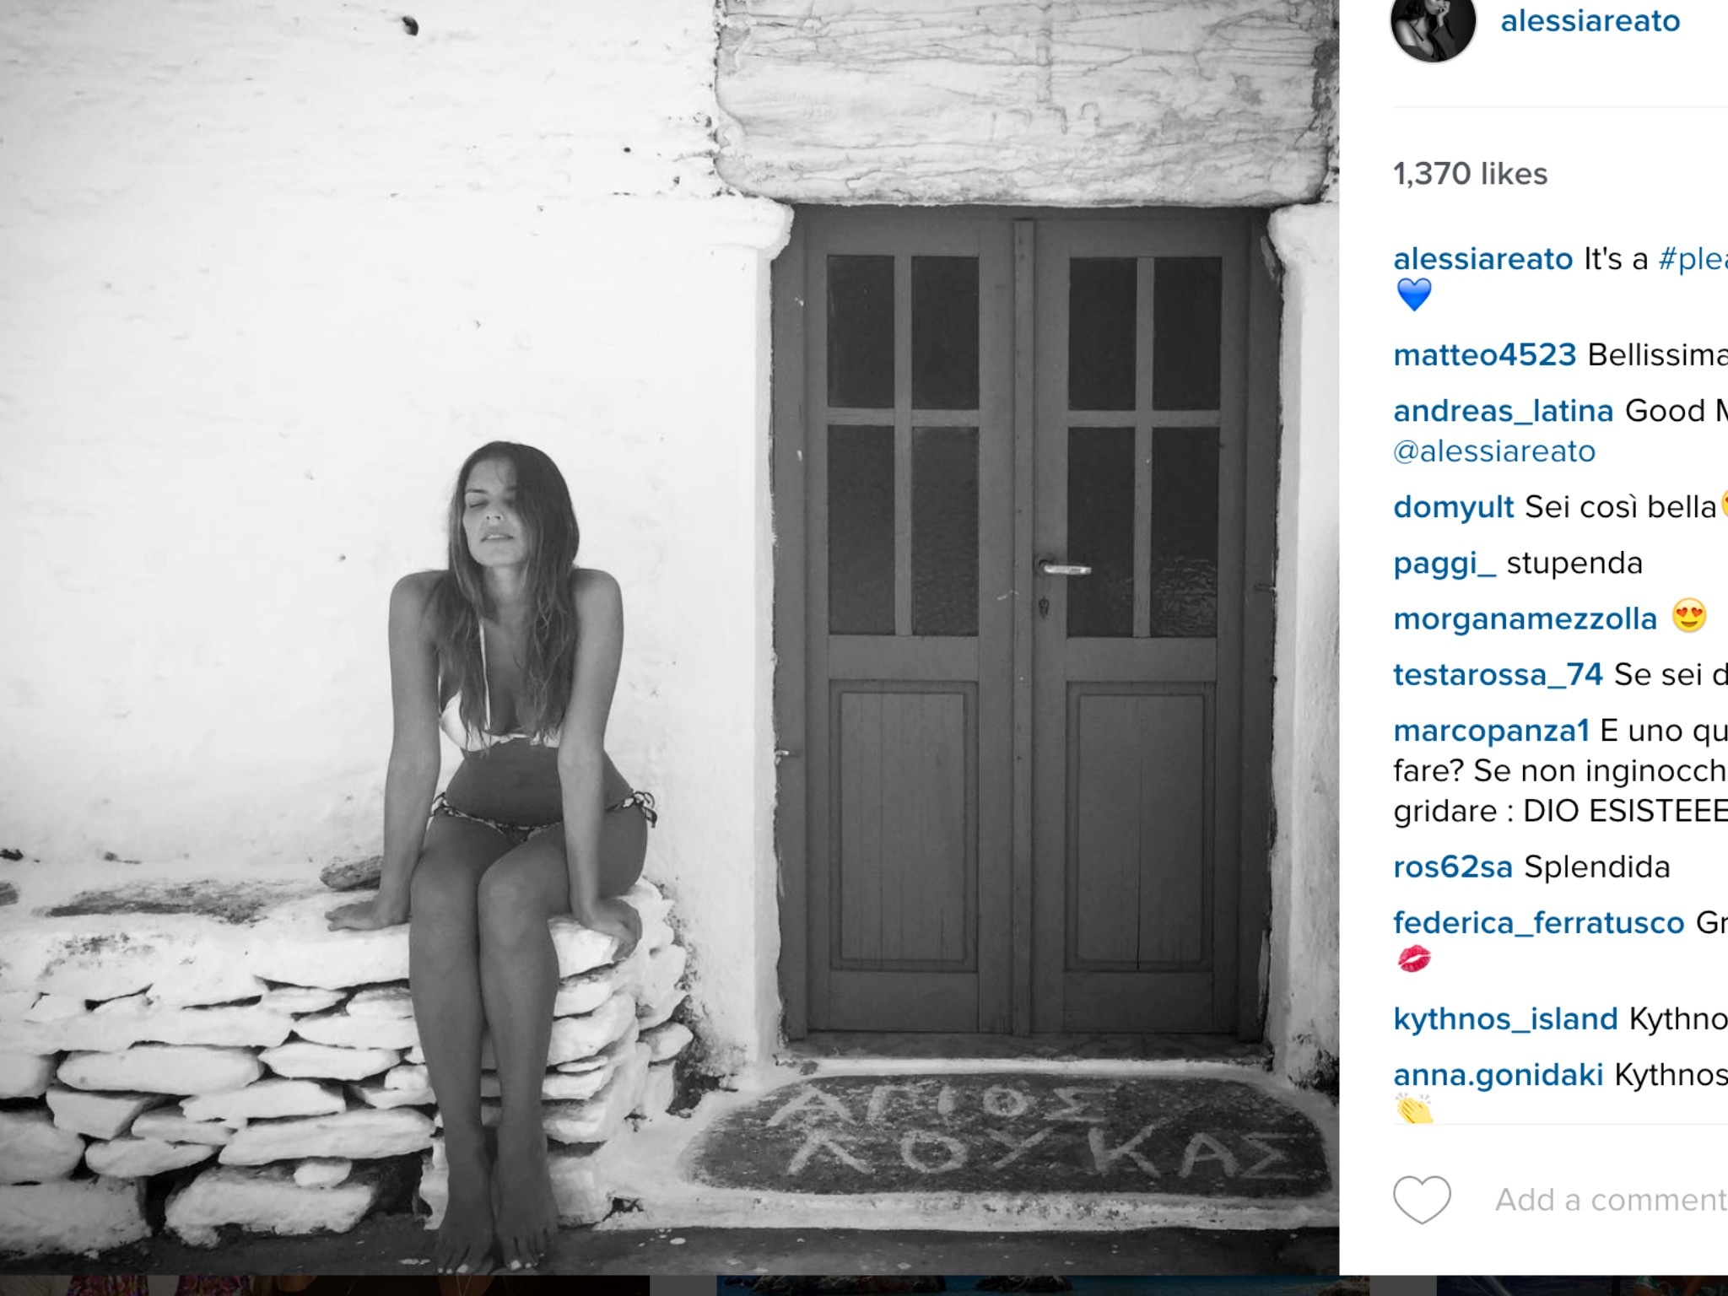Go to marcopanza1's profile
The width and height of the screenshot is (1728, 1296).
pyautogui.click(x=1491, y=731)
